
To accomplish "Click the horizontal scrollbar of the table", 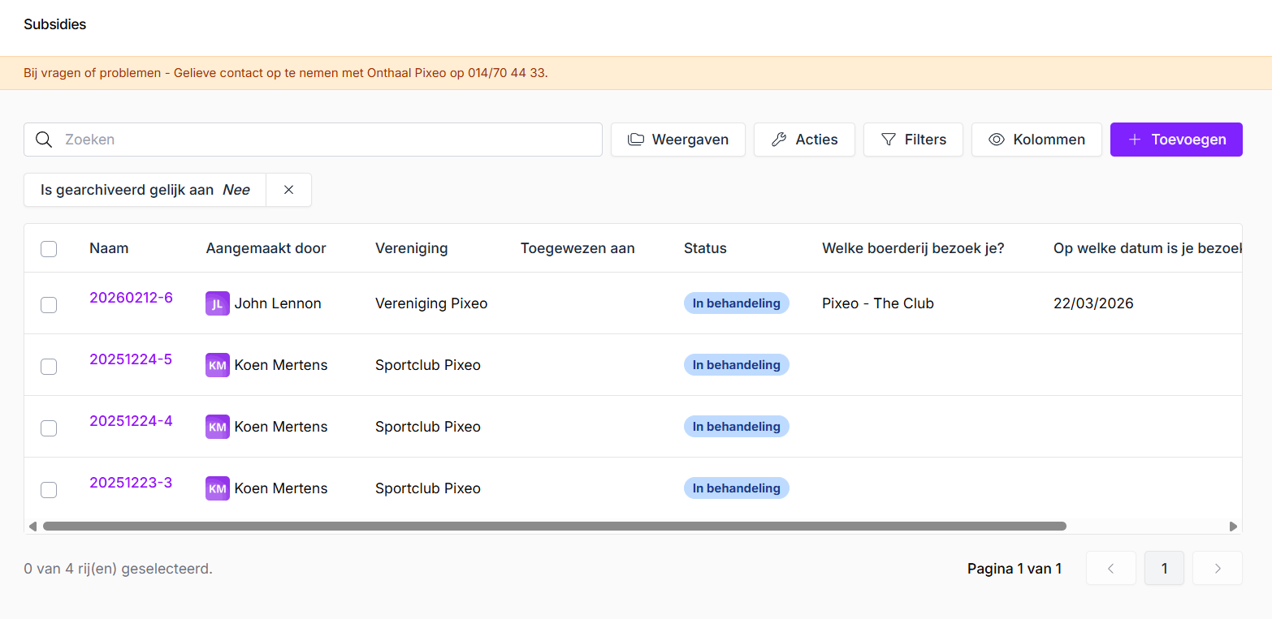I will click(554, 527).
